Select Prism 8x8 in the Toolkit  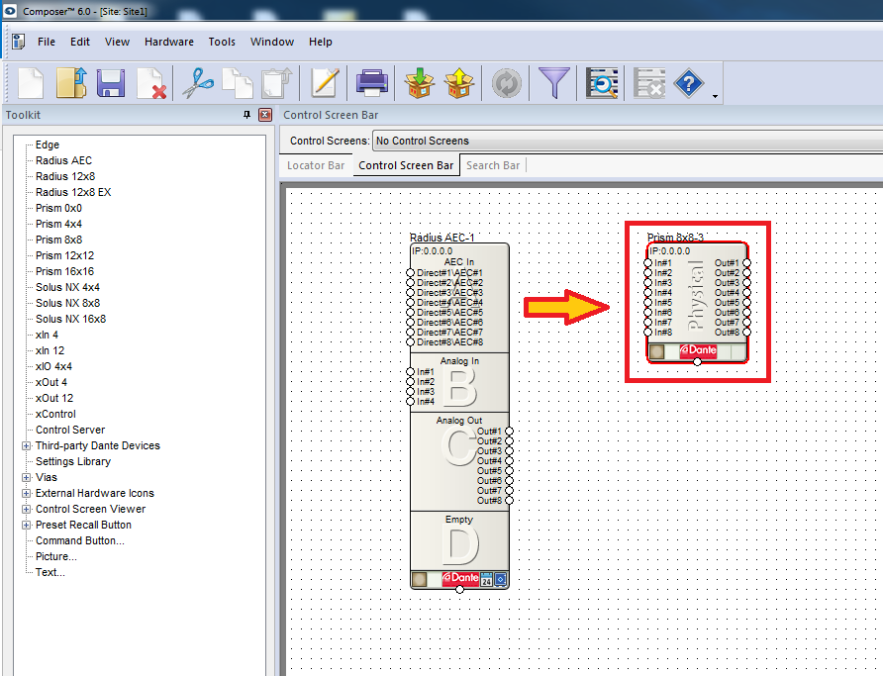(58, 240)
